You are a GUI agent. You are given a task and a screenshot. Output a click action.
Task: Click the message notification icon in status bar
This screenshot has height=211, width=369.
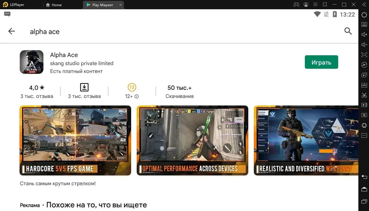[x=7, y=14]
